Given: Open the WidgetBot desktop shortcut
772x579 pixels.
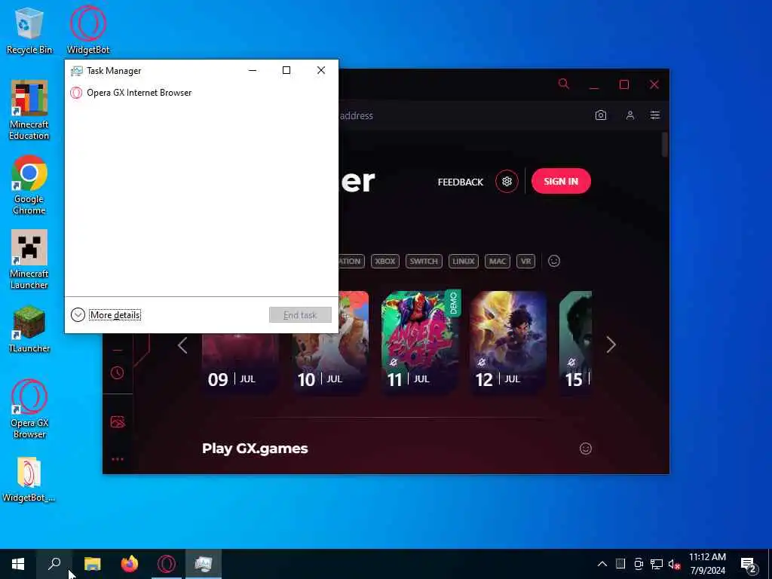Looking at the screenshot, I should pyautogui.click(x=88, y=30).
